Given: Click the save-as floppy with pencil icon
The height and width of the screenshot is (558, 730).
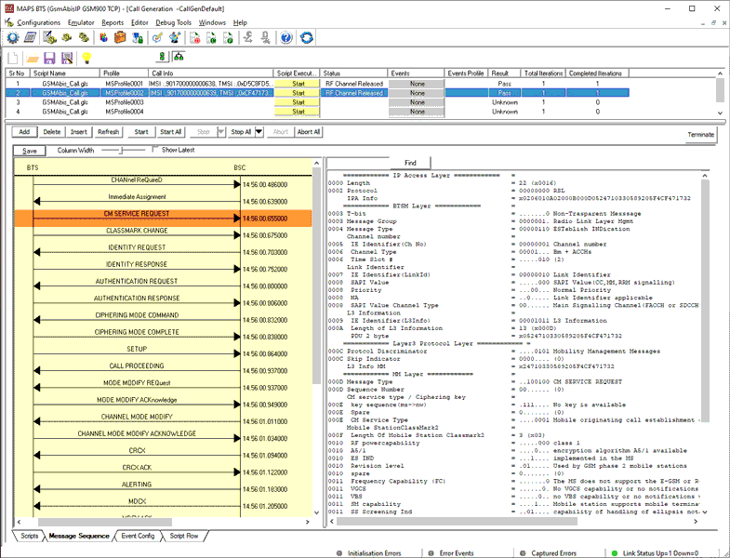Looking at the screenshot, I should point(67,58).
